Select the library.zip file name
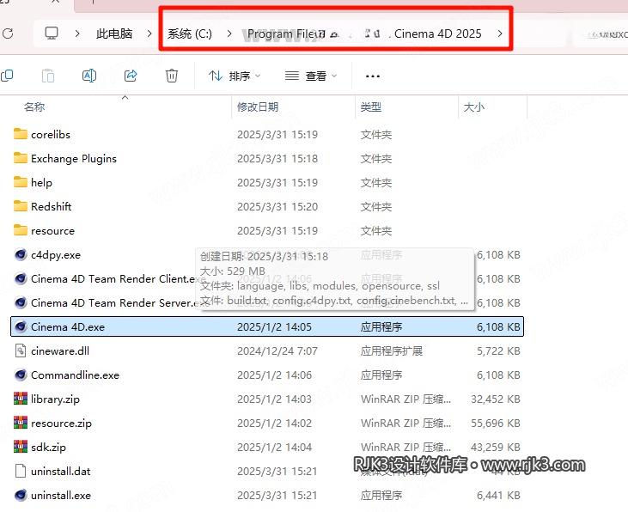 tap(55, 399)
